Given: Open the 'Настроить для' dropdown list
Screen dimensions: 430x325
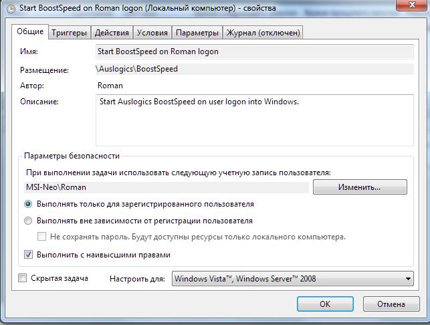Looking at the screenshot, I should [293, 279].
